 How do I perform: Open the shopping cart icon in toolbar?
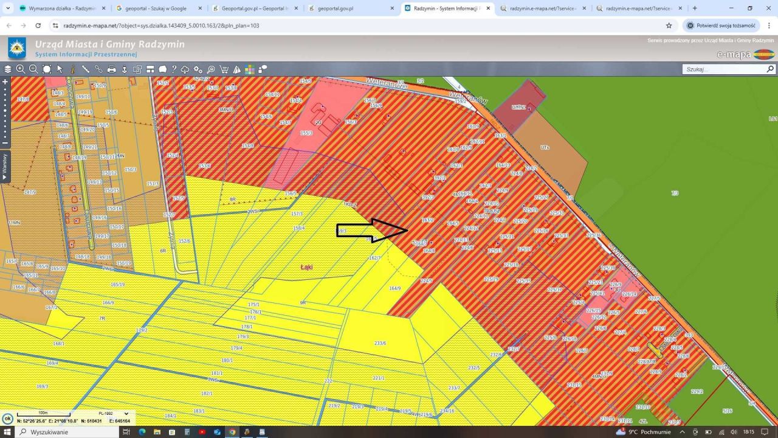coord(224,69)
